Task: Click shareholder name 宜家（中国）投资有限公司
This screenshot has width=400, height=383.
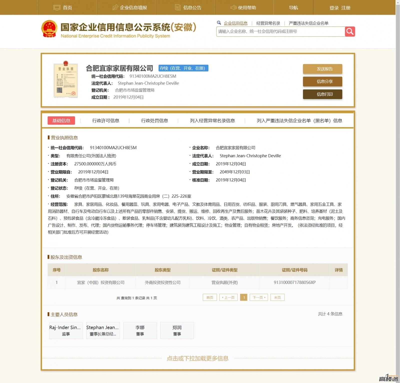Action: pyautogui.click(x=101, y=282)
